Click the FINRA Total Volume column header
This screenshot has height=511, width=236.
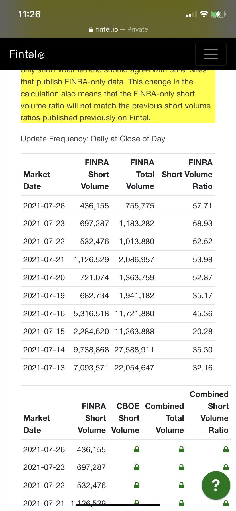click(140, 174)
